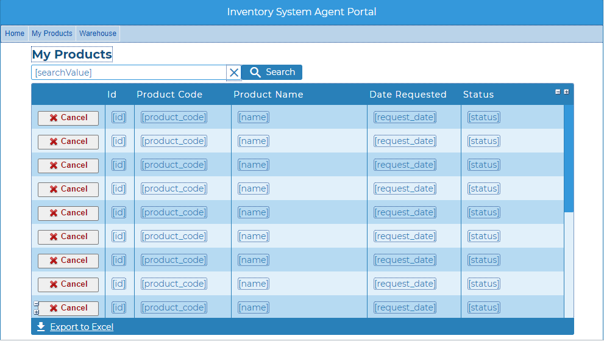Click Cancel in the first table row
Viewport: 604px width, 341px height.
click(x=68, y=118)
